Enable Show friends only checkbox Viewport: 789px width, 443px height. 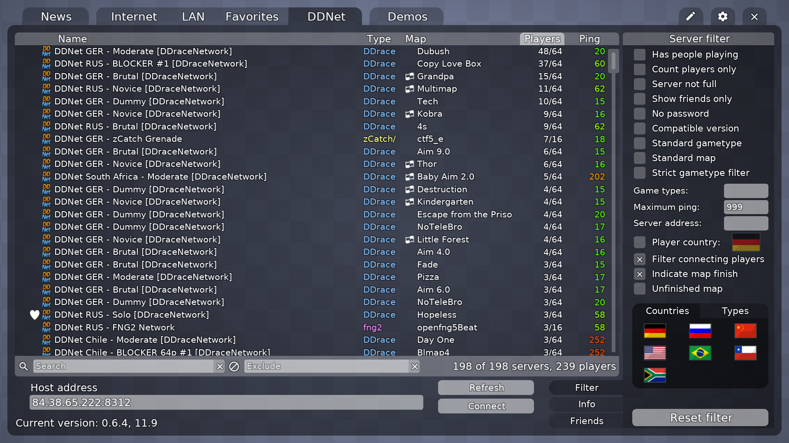[640, 99]
